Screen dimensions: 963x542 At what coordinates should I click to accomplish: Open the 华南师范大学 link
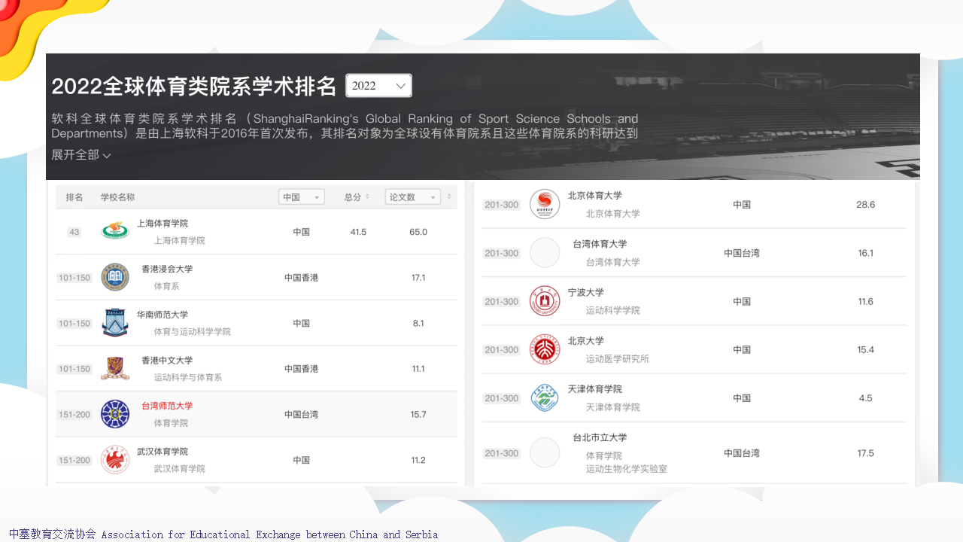coord(163,315)
